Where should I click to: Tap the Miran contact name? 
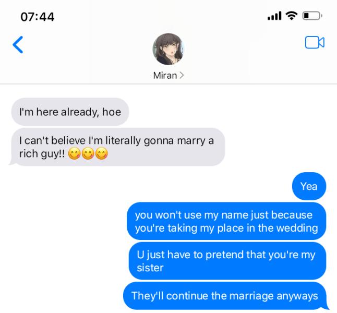(165, 75)
